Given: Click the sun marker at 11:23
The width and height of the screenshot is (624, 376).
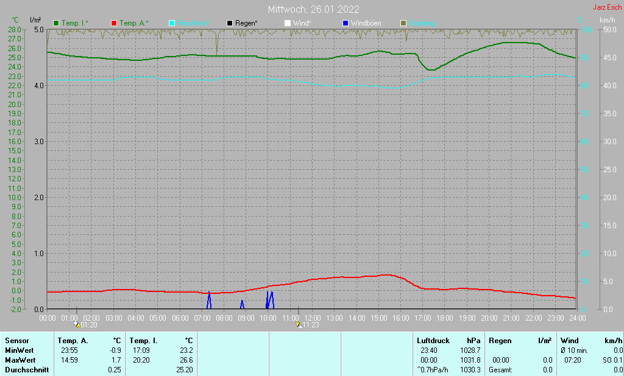Looking at the screenshot, I should [x=299, y=324].
